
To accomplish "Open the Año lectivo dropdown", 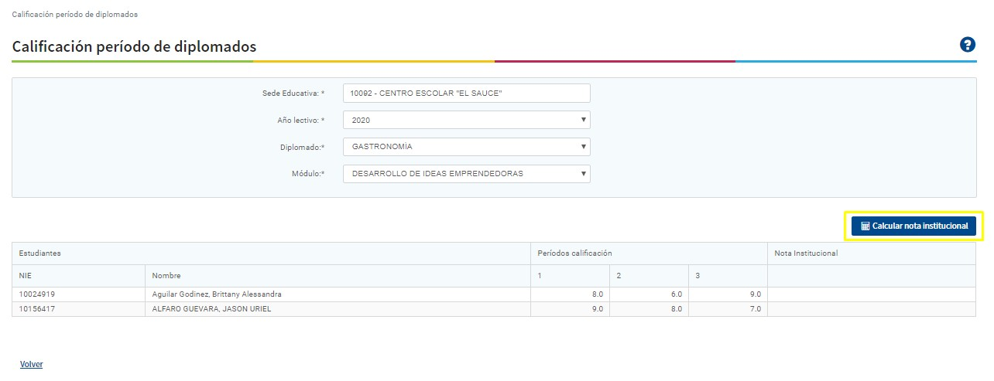I will (x=466, y=121).
